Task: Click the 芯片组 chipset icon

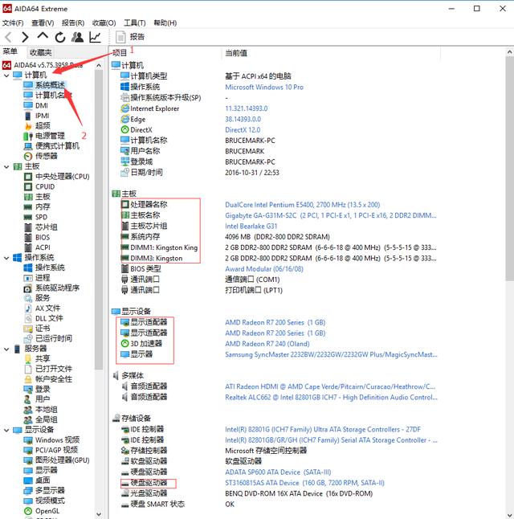Action: 28,227
